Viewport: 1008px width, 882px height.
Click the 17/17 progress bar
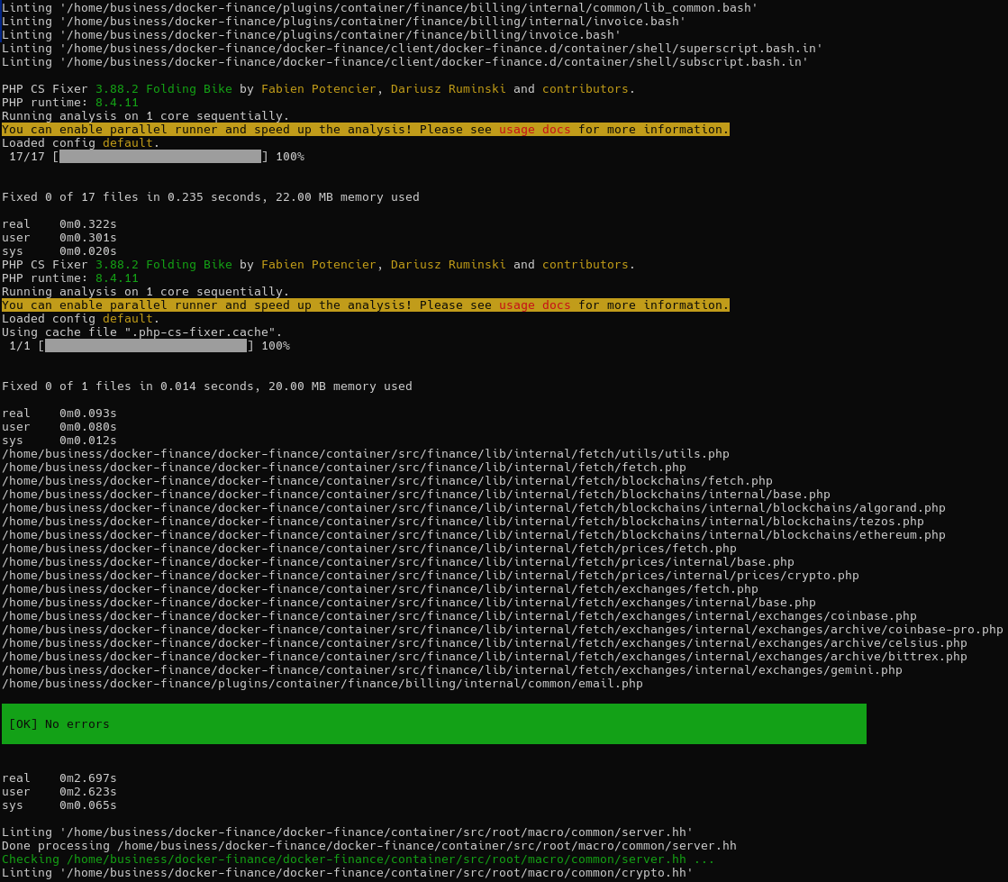pos(160,157)
